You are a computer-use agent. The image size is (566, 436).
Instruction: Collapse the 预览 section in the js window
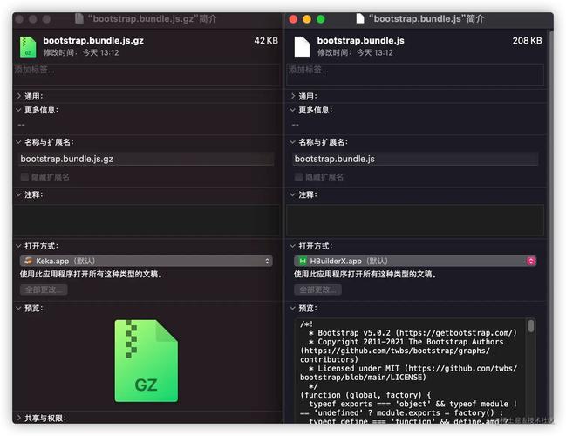(293, 308)
